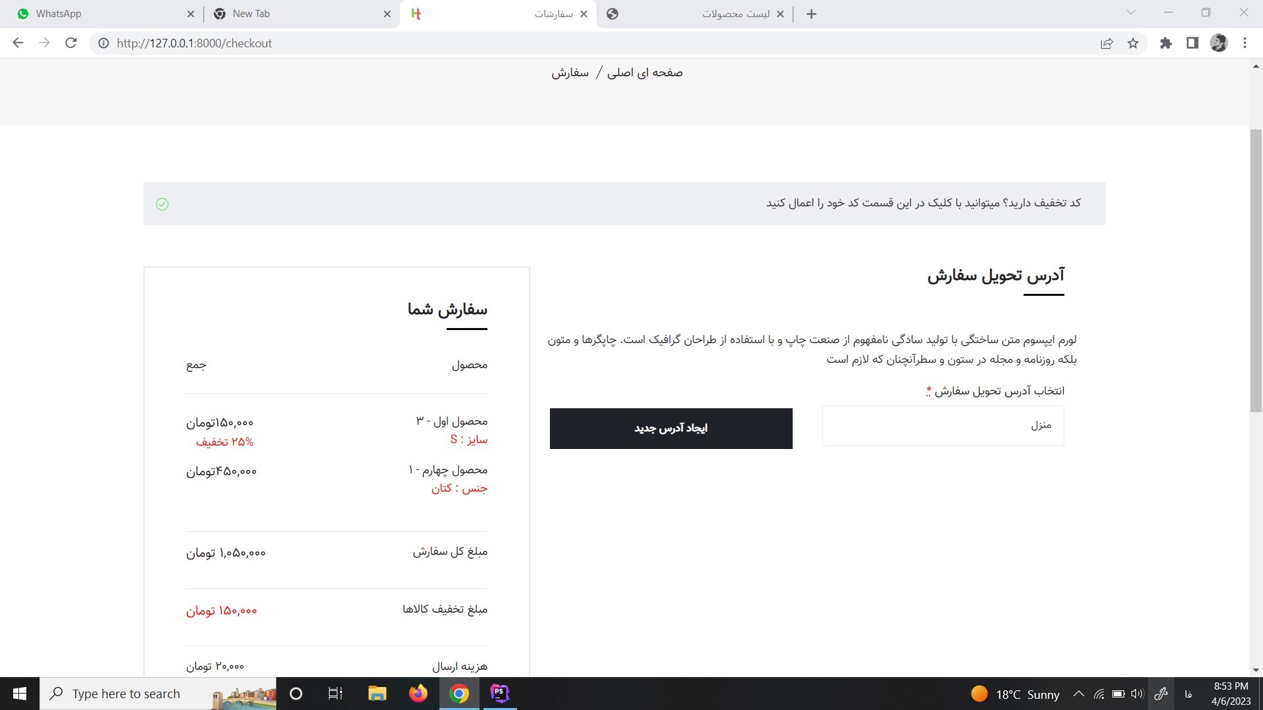Toggle the bookmark star for this page
Viewport: 1263px width, 710px height.
pyautogui.click(x=1133, y=43)
